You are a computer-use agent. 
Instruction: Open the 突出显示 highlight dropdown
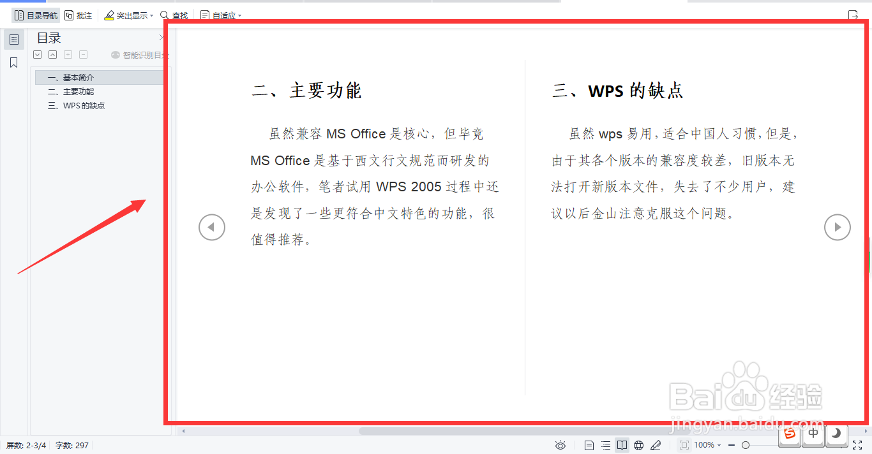129,15
